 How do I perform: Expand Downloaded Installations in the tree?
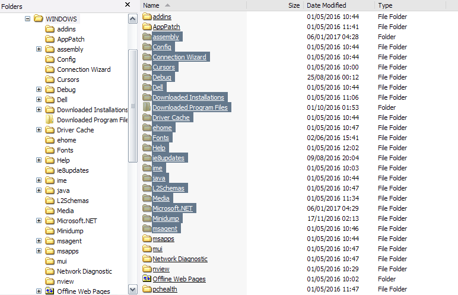point(39,109)
